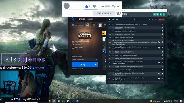Click the message icon on the $4.20 donation
Viewport: 184px width, 103px height.
pyautogui.click(x=159, y=42)
